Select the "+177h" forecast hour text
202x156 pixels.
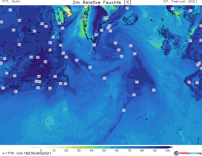tap(8, 153)
